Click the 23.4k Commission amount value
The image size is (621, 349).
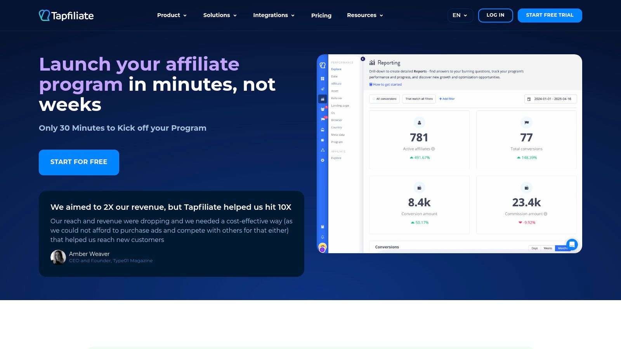tap(526, 202)
